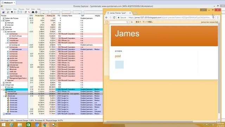Viewport: 225px width, 127px height.
Task: Open the Find menu
Action: 27,9
